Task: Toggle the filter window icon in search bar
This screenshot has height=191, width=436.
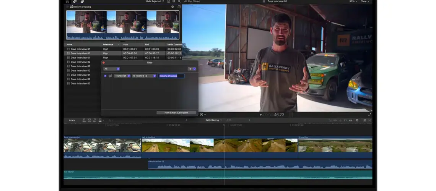Action: [179, 7]
